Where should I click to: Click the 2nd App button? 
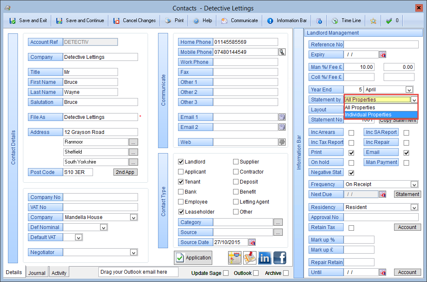(x=125, y=172)
